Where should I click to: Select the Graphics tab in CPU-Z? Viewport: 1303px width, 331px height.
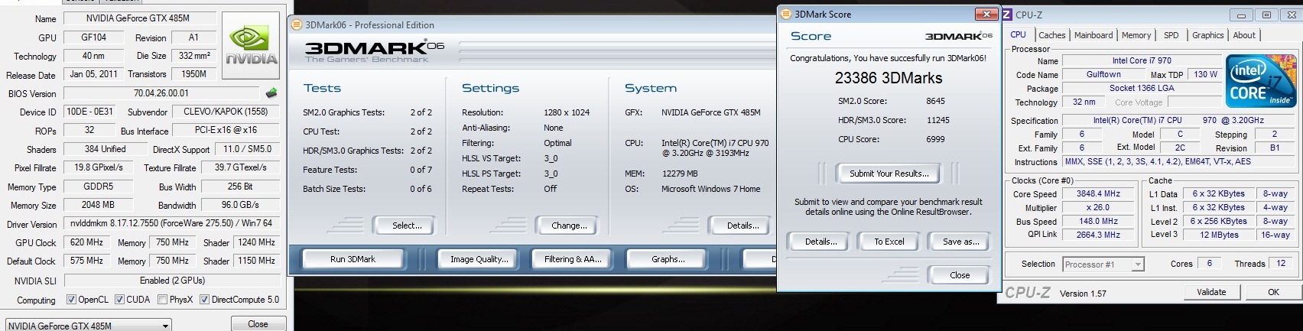(x=1207, y=35)
